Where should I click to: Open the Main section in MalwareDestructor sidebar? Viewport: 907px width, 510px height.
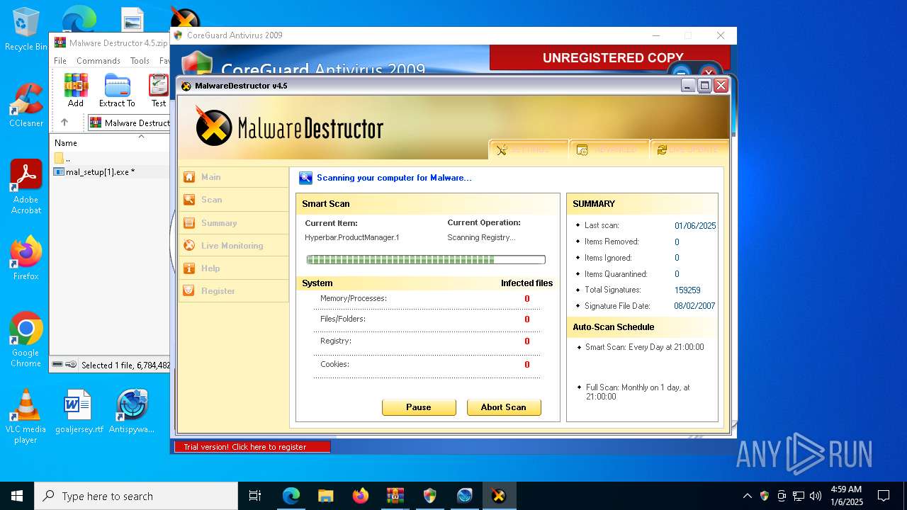[x=233, y=177]
